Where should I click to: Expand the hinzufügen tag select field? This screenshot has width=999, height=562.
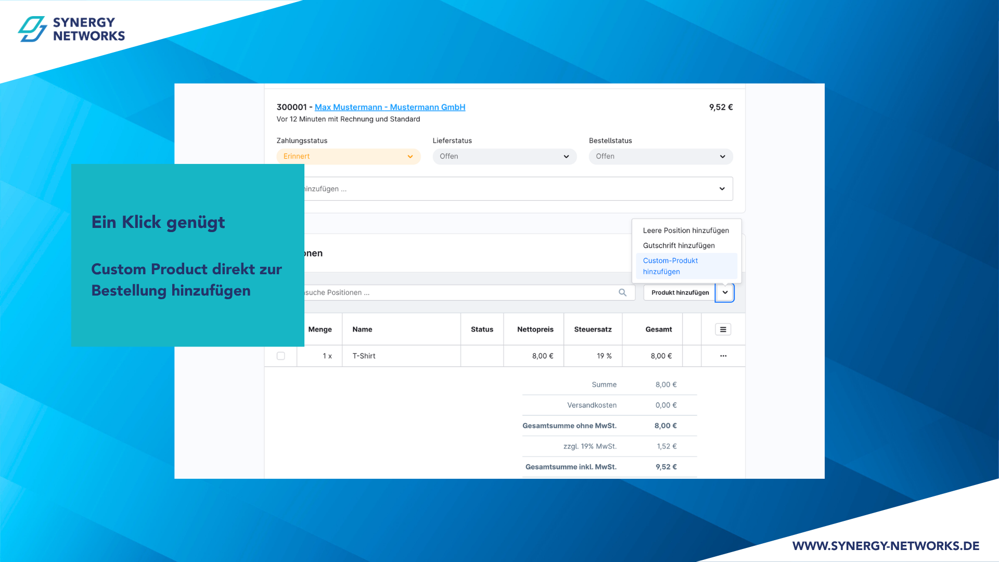(x=519, y=189)
